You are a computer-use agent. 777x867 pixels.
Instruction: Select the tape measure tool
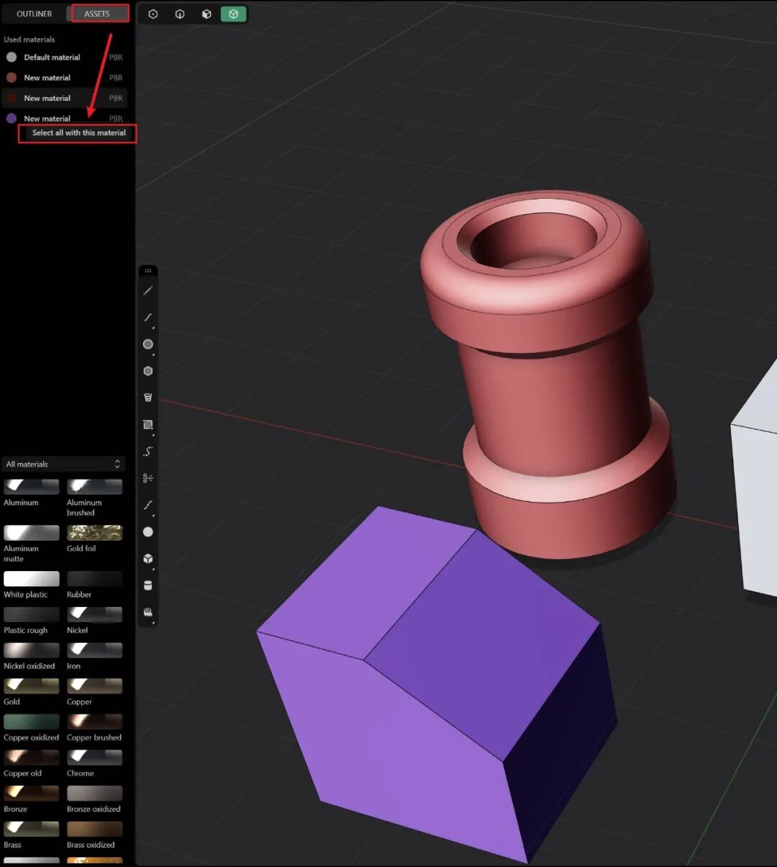[x=148, y=613]
